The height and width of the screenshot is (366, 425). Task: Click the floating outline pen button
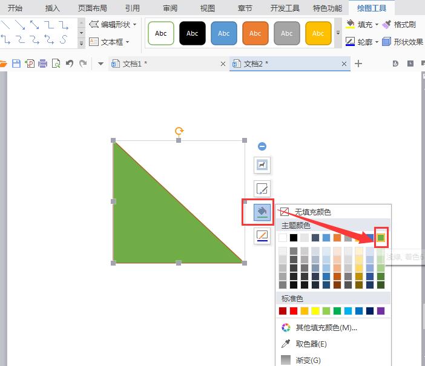(262, 236)
